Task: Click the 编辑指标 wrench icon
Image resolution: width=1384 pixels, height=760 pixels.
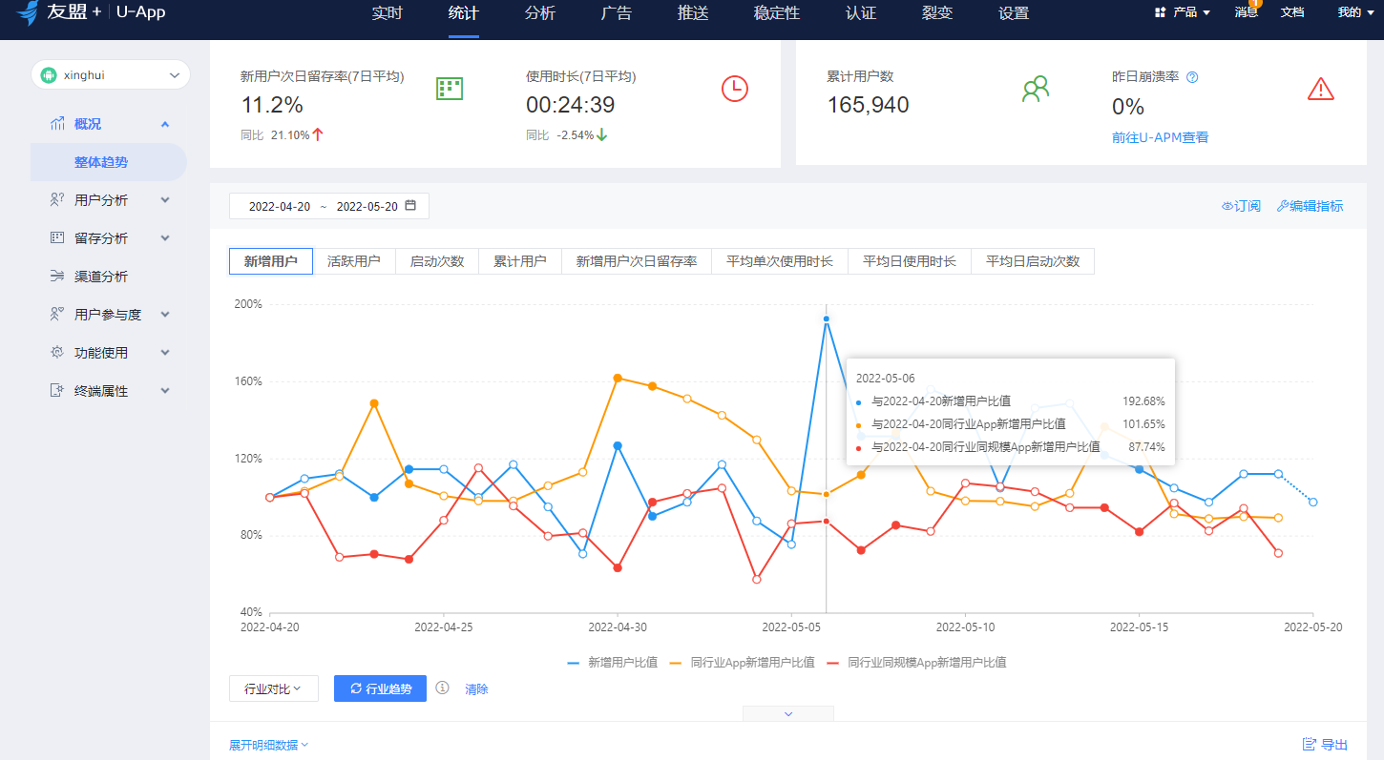Action: click(x=1282, y=204)
